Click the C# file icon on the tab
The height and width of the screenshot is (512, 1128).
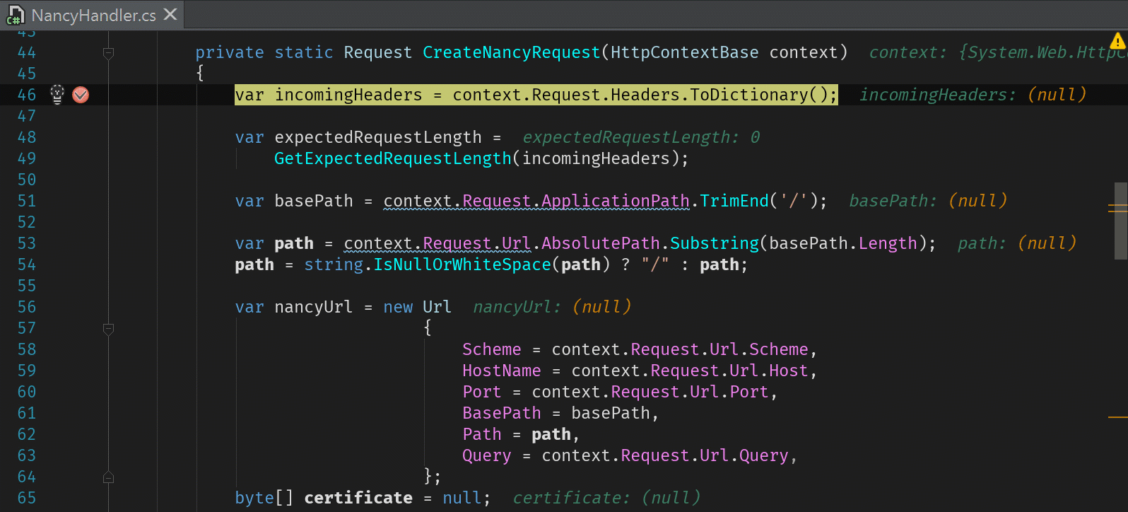(15, 15)
